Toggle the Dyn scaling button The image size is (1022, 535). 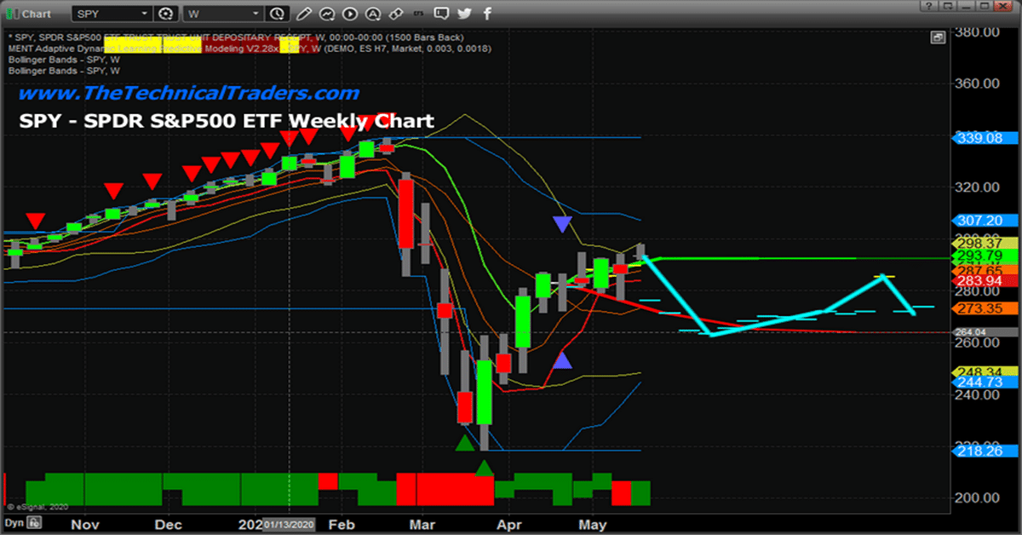pos(14,523)
